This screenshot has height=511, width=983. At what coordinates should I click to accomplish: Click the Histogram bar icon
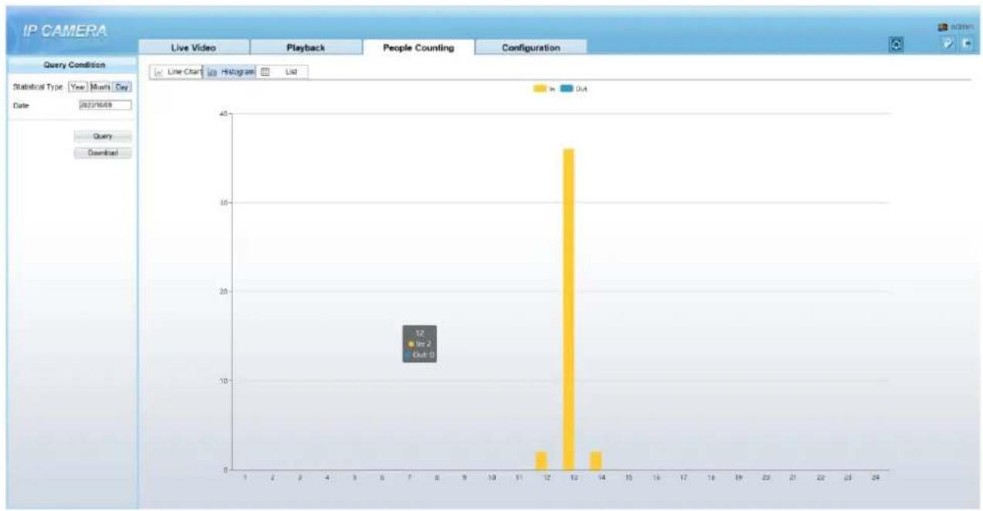[x=212, y=72]
